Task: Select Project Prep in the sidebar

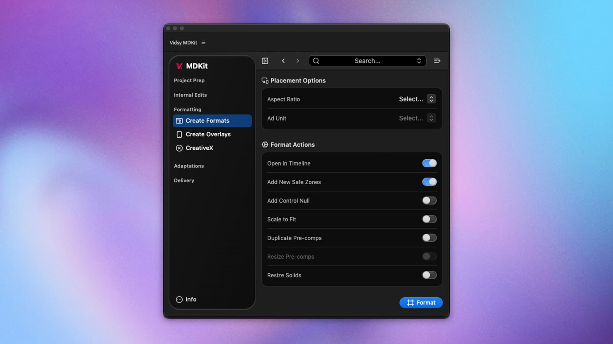Action: (x=189, y=80)
